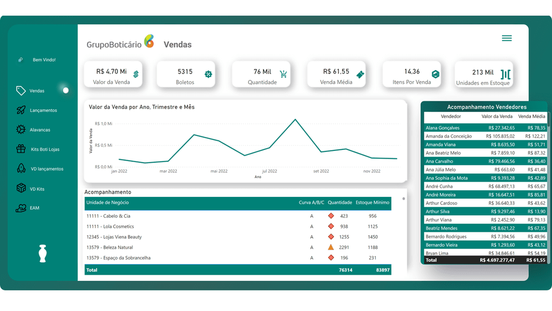Click the badge icon on Boletos card
The image size is (552, 311).
(209, 74)
